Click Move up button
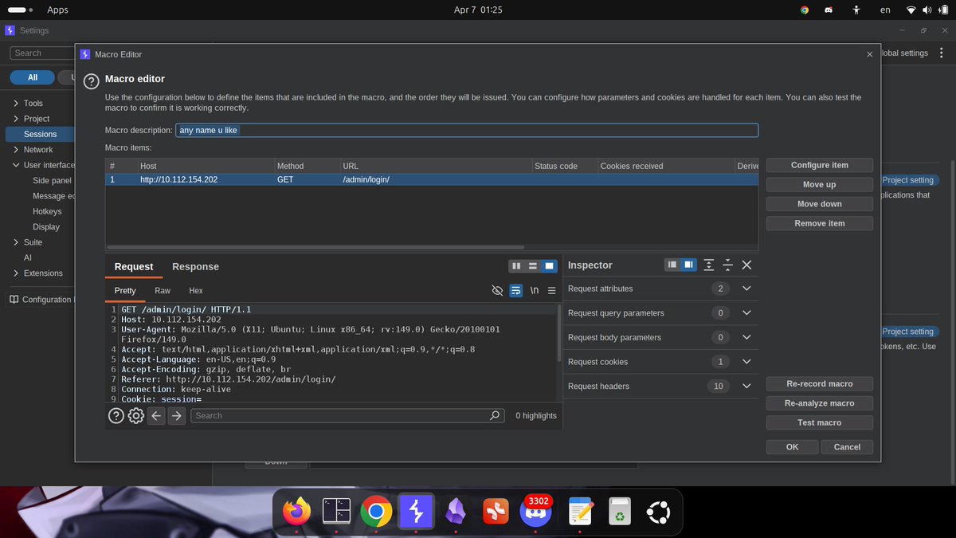The width and height of the screenshot is (956, 538). (x=820, y=184)
